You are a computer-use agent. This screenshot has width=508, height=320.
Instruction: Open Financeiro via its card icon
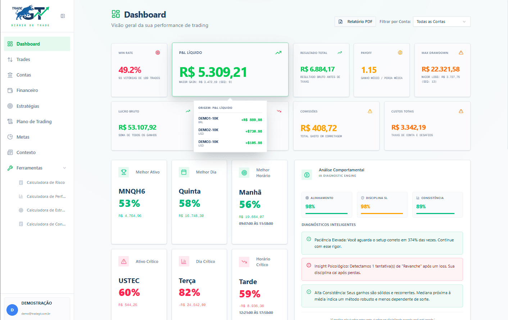click(x=10, y=90)
